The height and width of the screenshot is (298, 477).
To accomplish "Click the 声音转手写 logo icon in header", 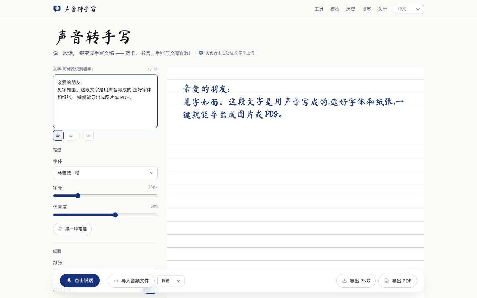I will click(57, 9).
